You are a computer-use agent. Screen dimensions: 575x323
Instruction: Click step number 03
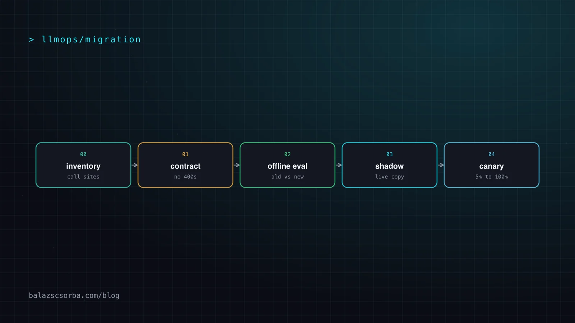click(390, 154)
